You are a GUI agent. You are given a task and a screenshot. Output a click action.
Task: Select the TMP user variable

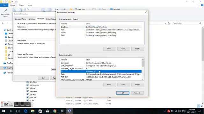point(101,35)
